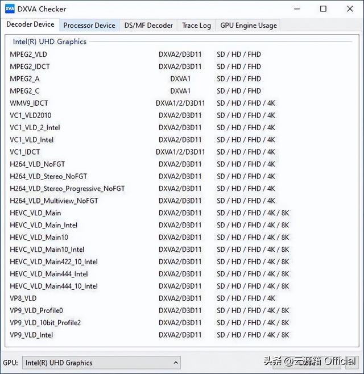Minimize the DXVA Checker window
The image size is (364, 374).
(297, 9)
